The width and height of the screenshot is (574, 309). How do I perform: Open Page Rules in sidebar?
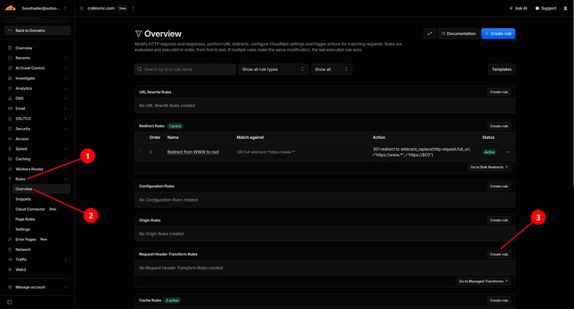(25, 219)
